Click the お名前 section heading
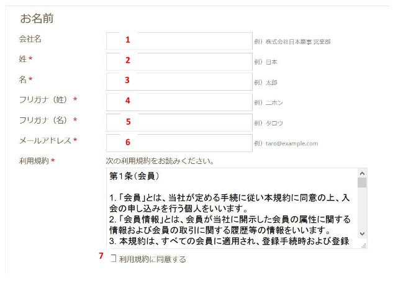This screenshot has height=285, width=393. pyautogui.click(x=37, y=19)
